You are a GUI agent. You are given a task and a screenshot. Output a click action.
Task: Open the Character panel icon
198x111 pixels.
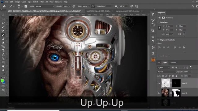point(153,37)
